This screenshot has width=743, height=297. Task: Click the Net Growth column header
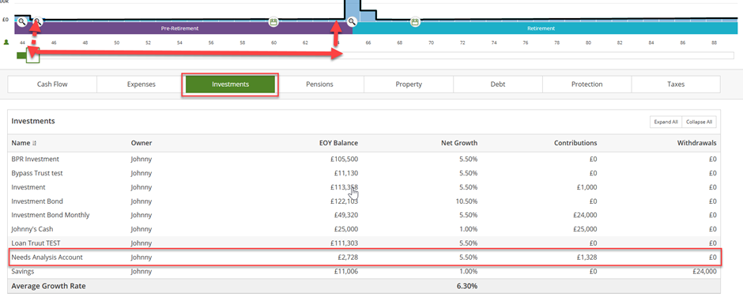tap(458, 143)
